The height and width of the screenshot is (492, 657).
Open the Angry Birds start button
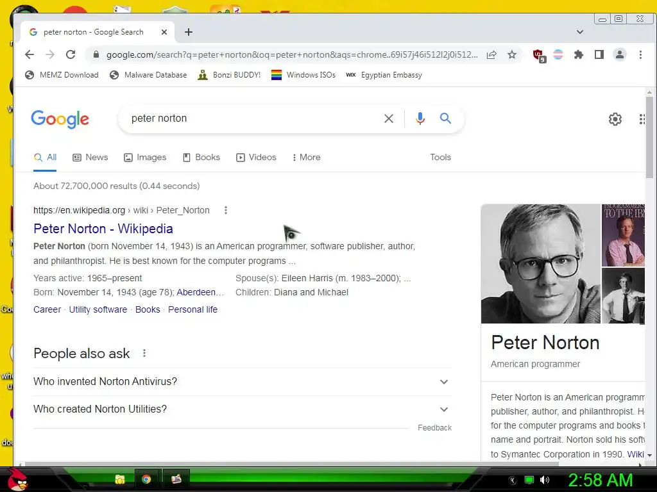click(17, 479)
